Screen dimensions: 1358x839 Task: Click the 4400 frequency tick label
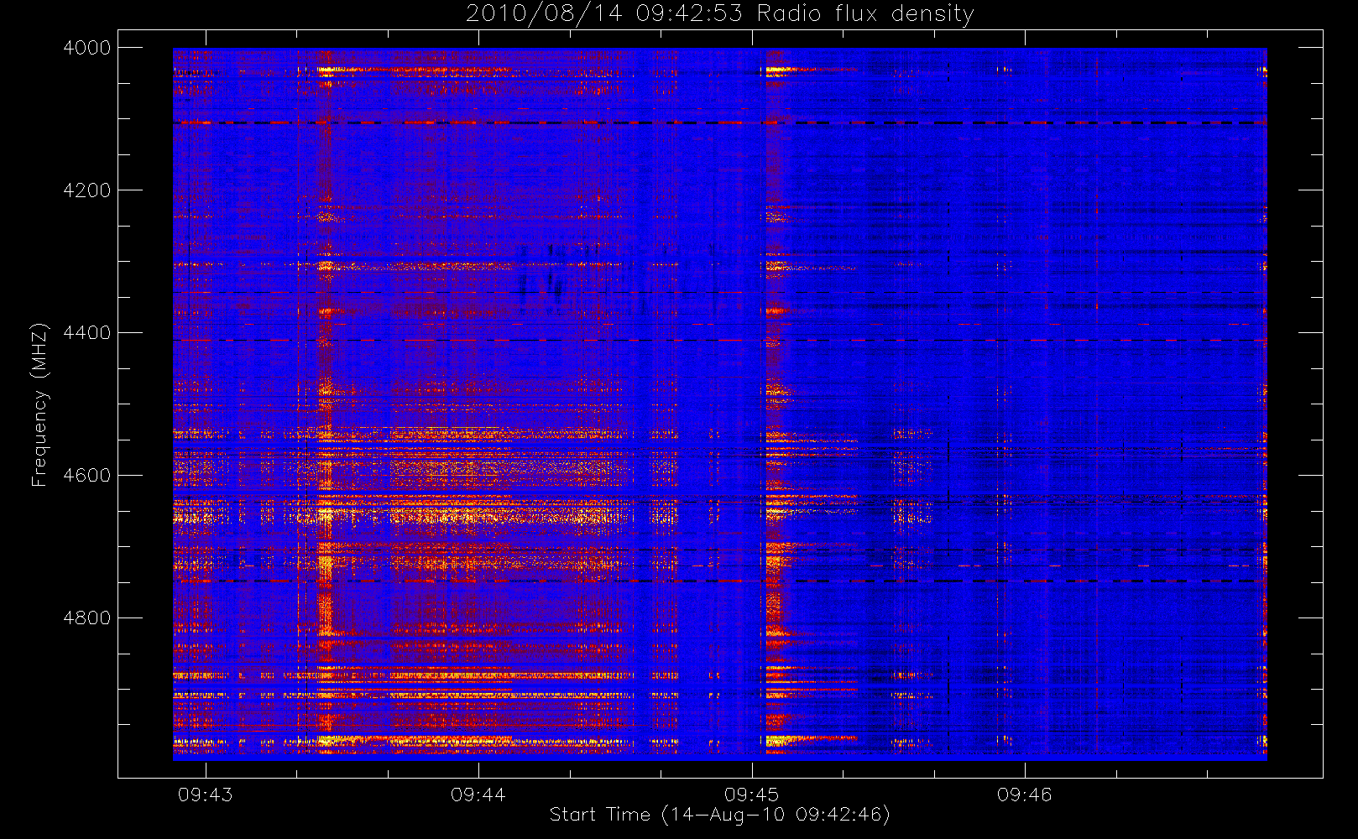coord(87,333)
